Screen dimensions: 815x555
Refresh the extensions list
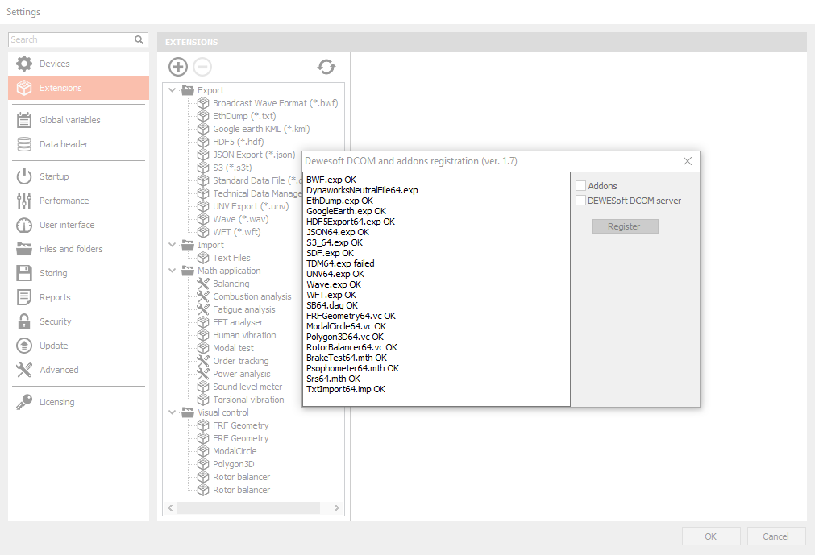(326, 66)
